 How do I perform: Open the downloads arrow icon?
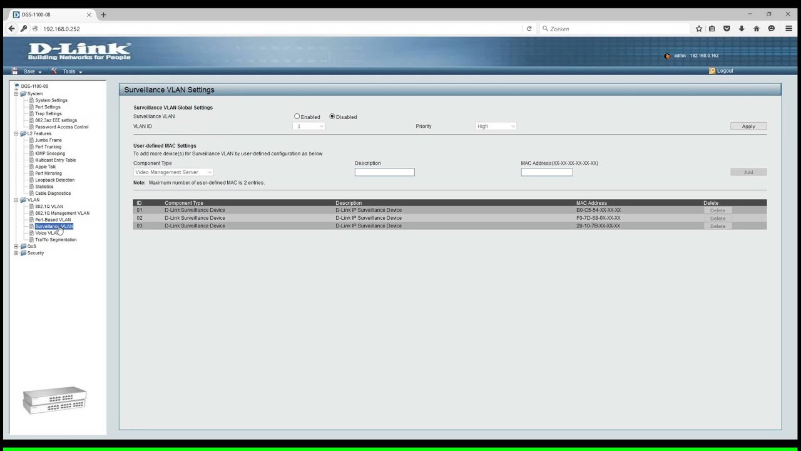click(742, 29)
